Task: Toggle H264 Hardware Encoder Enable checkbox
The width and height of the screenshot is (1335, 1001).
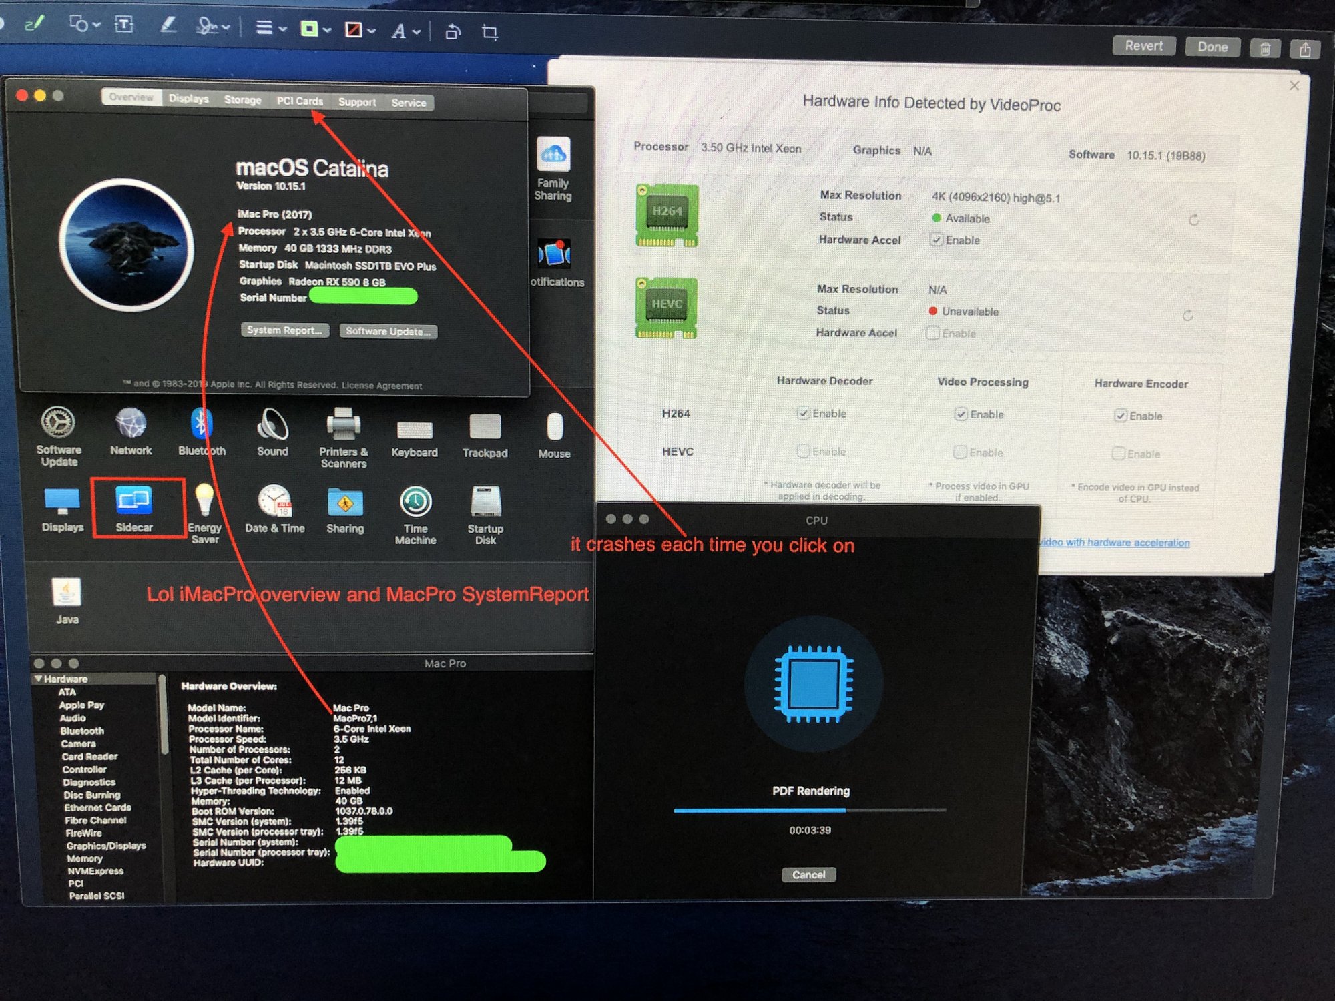Action: (x=1120, y=416)
